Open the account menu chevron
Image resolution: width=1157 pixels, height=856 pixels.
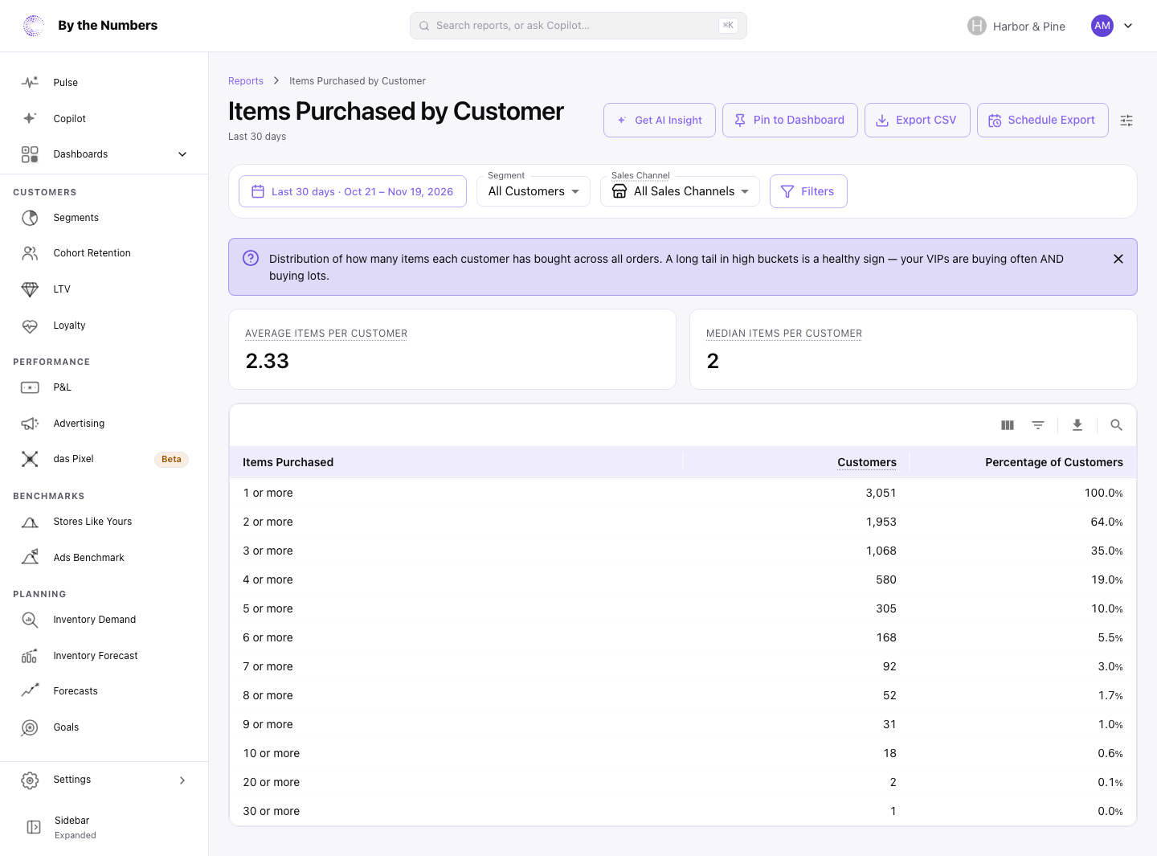[1128, 26]
